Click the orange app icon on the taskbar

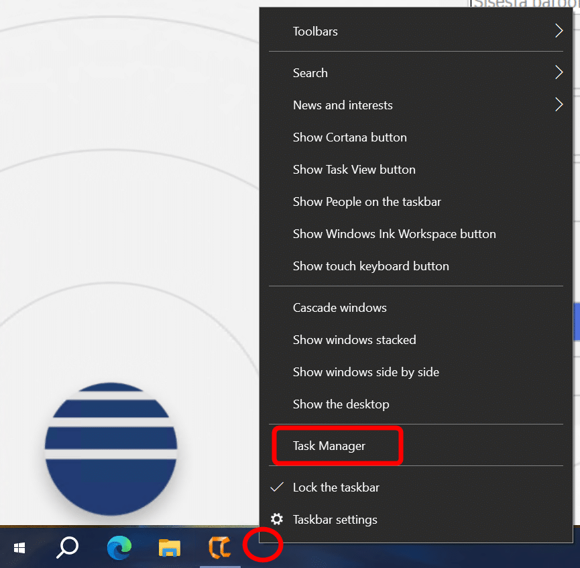point(219,548)
